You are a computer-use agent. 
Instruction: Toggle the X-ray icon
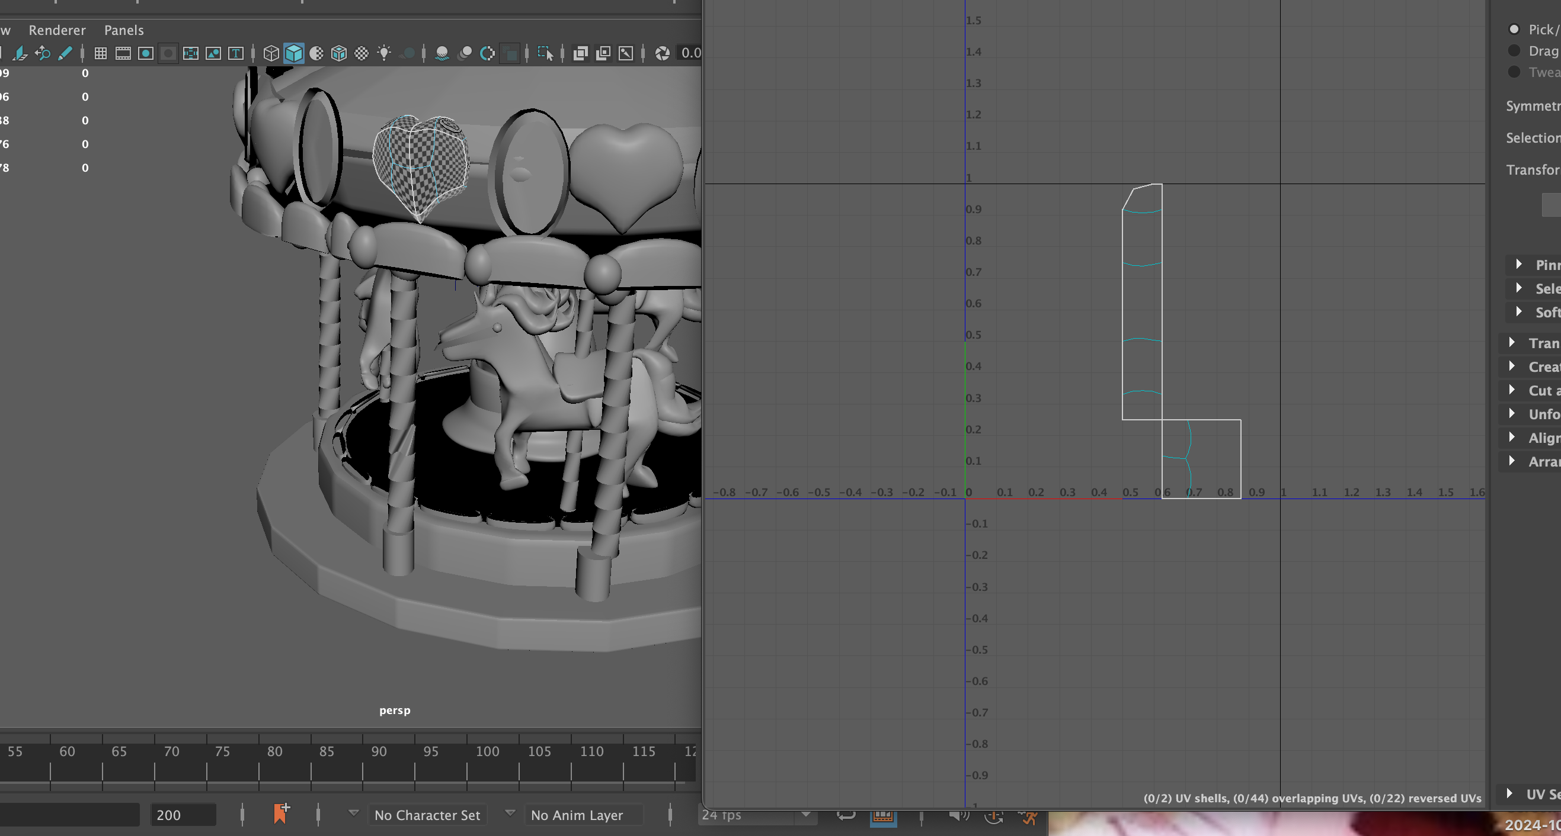pos(581,53)
